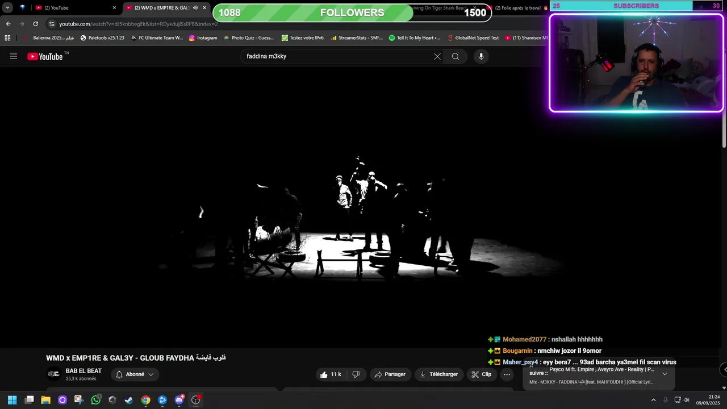Switch to the (2) YouTube tab
Image resolution: width=727 pixels, height=409 pixels.
75,8
